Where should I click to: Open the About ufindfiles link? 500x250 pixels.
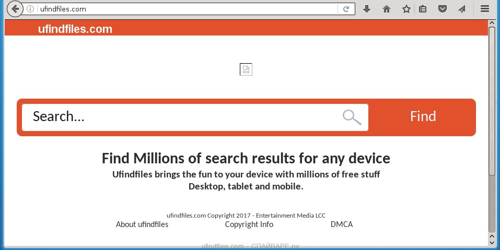tap(142, 224)
